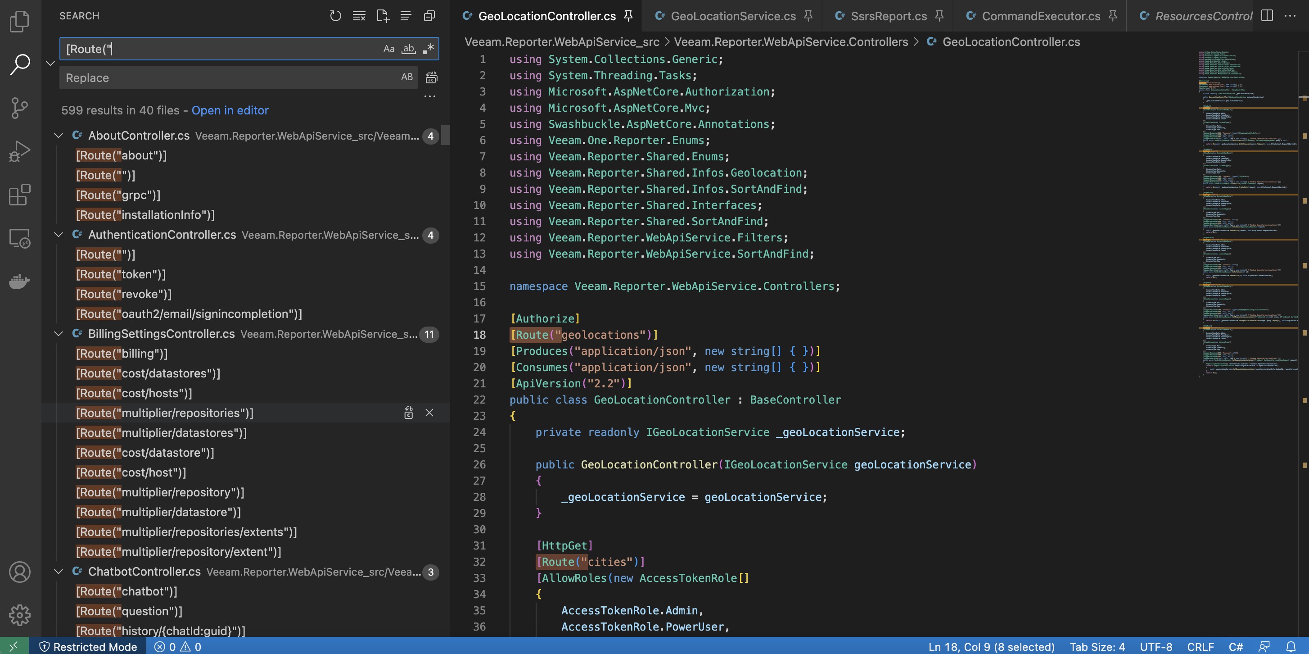Image resolution: width=1309 pixels, height=654 pixels.
Task: Open the [Route("grpc")] search match
Action: pos(118,195)
